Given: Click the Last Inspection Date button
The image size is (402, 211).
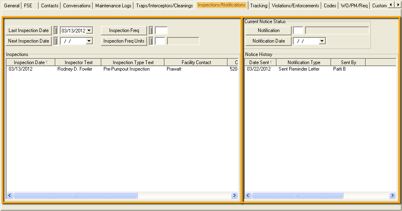Looking at the screenshot, I should [29, 30].
